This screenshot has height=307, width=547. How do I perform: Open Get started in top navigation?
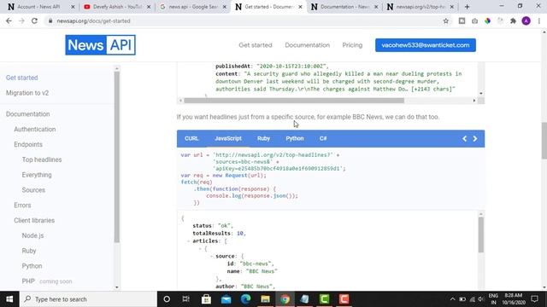[x=256, y=45]
